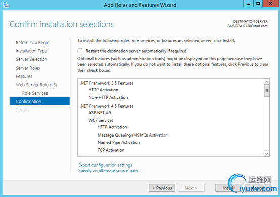This screenshot has width=280, height=197.
Task: Select the Role Services step
Action: 35,93
